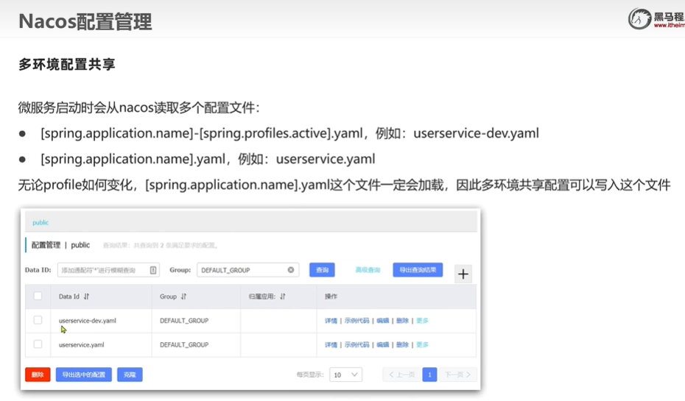Image resolution: width=685 pixels, height=401 pixels.
Task: Open 详情 for userservice.yaml
Action: [331, 344]
